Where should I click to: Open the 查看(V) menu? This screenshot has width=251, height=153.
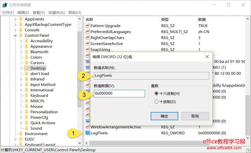pos(39,12)
